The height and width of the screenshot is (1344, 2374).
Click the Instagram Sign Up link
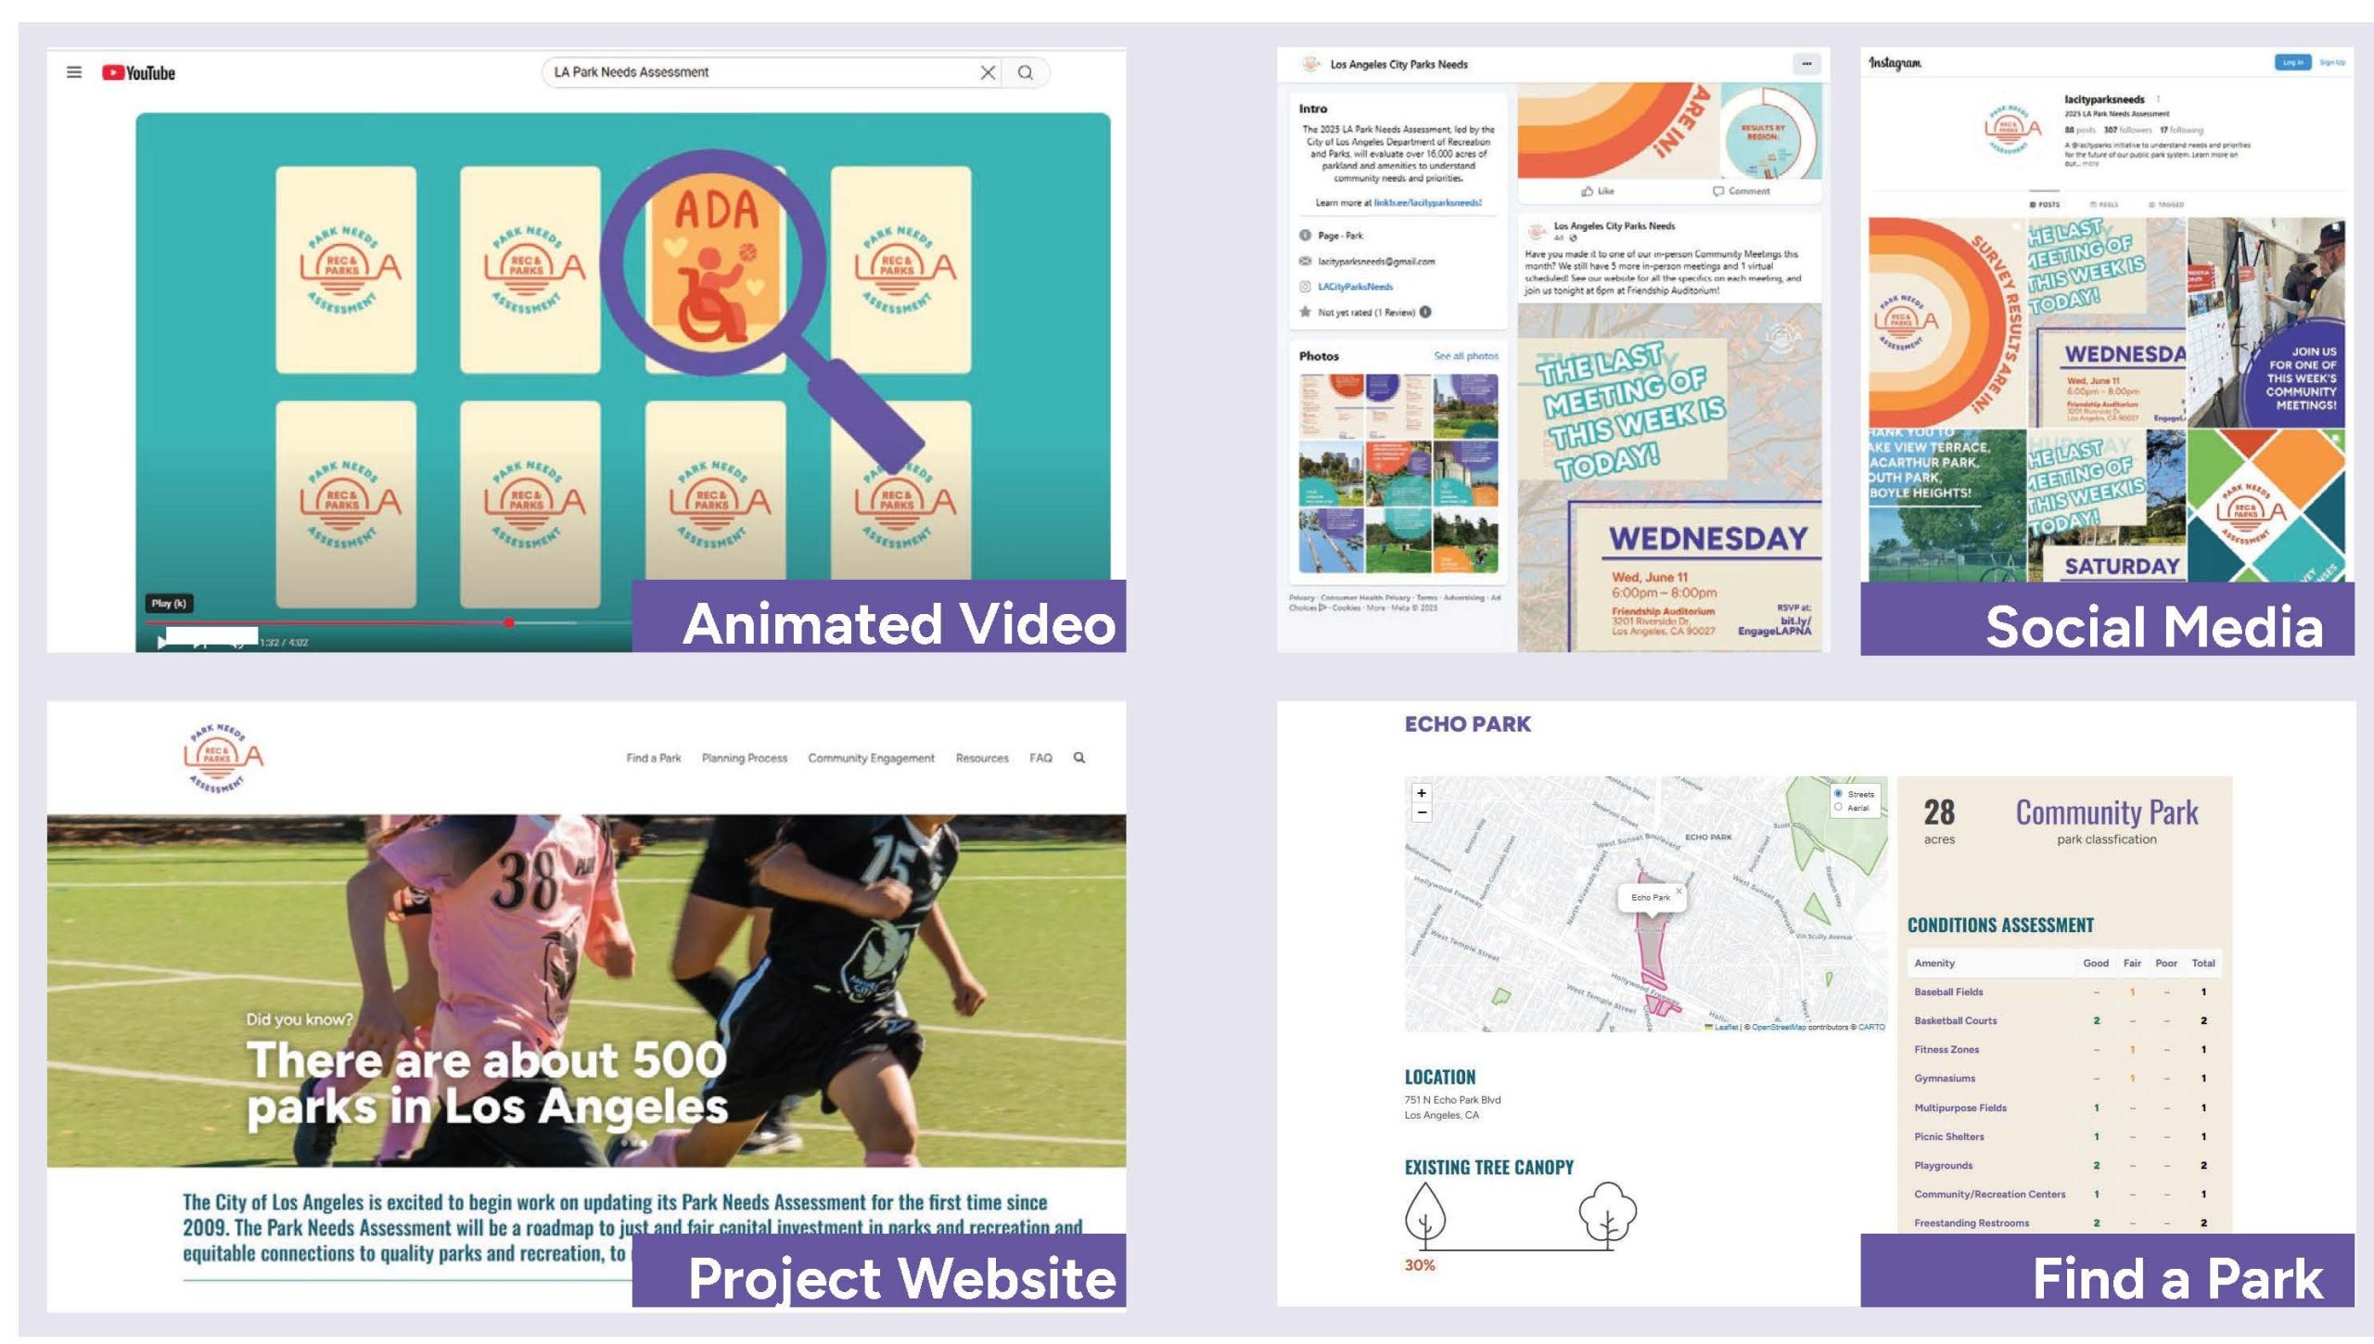pos(2332,62)
